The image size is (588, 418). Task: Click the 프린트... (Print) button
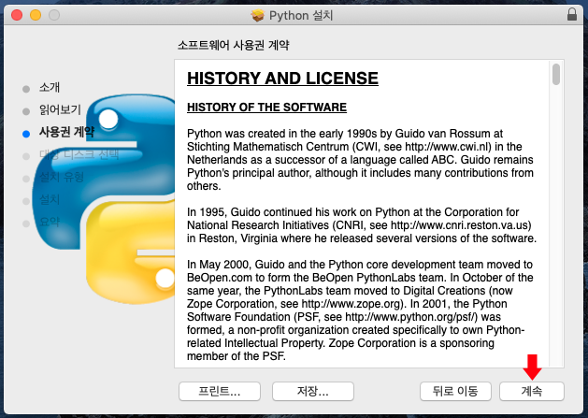tap(220, 392)
